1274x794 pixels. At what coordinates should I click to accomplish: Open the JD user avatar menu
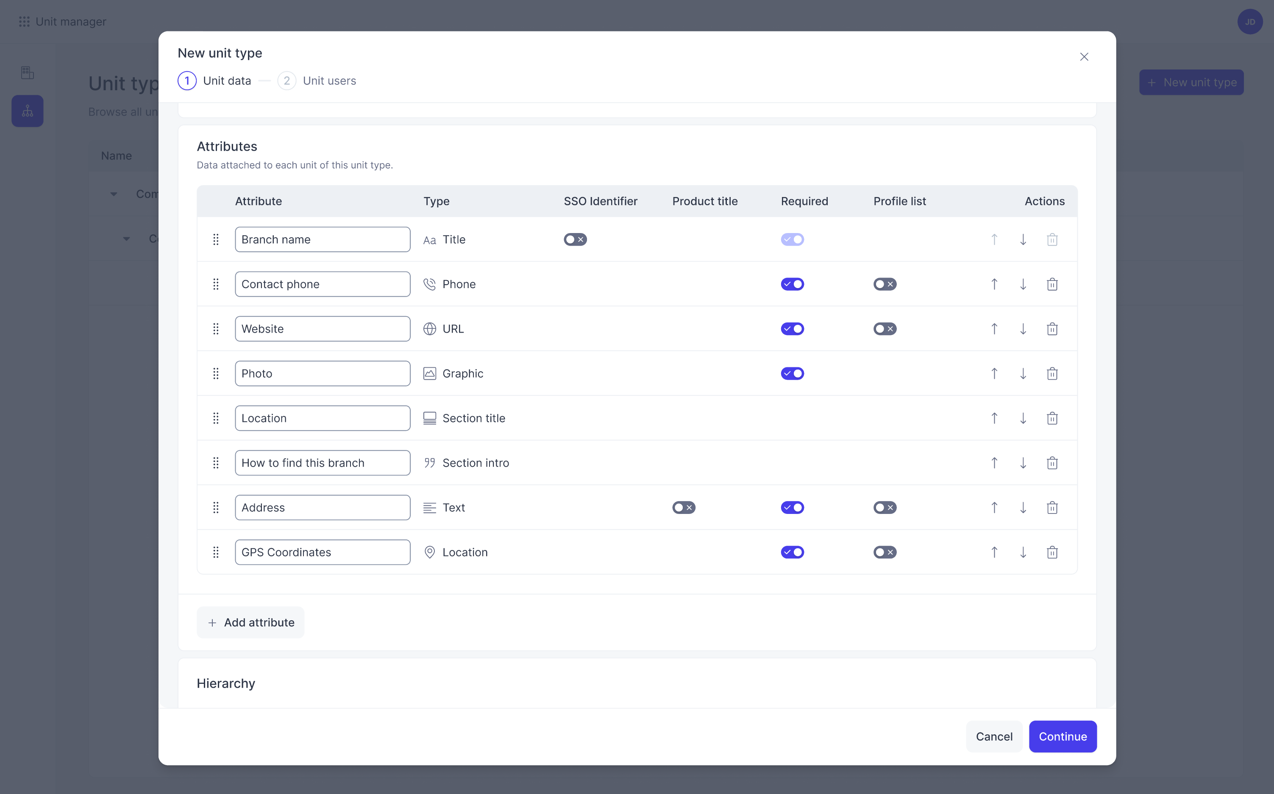pos(1250,22)
